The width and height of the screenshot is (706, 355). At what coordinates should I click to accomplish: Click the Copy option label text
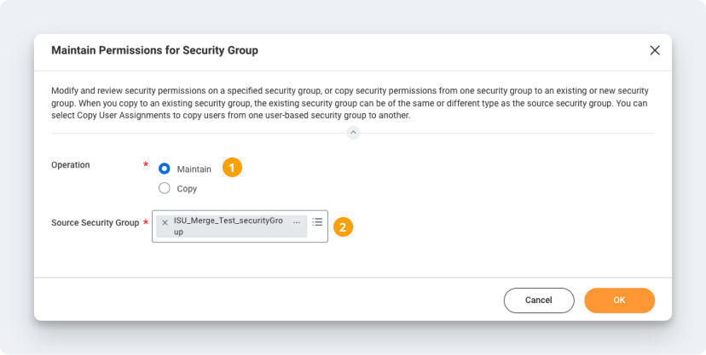coord(187,189)
